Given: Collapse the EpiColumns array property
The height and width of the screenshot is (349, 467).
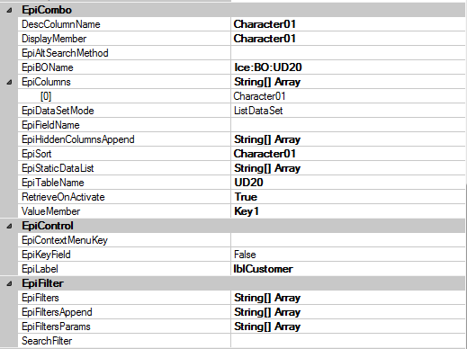Looking at the screenshot, I should (9, 82).
